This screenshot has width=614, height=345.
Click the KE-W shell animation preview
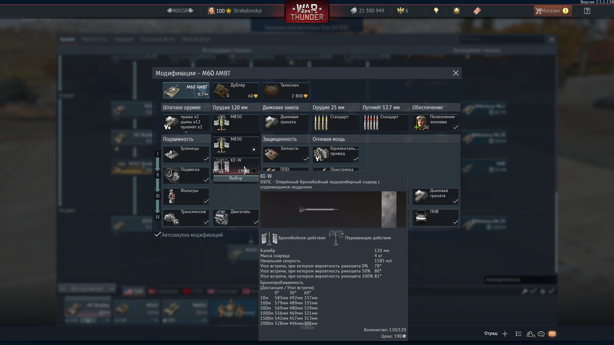333,210
